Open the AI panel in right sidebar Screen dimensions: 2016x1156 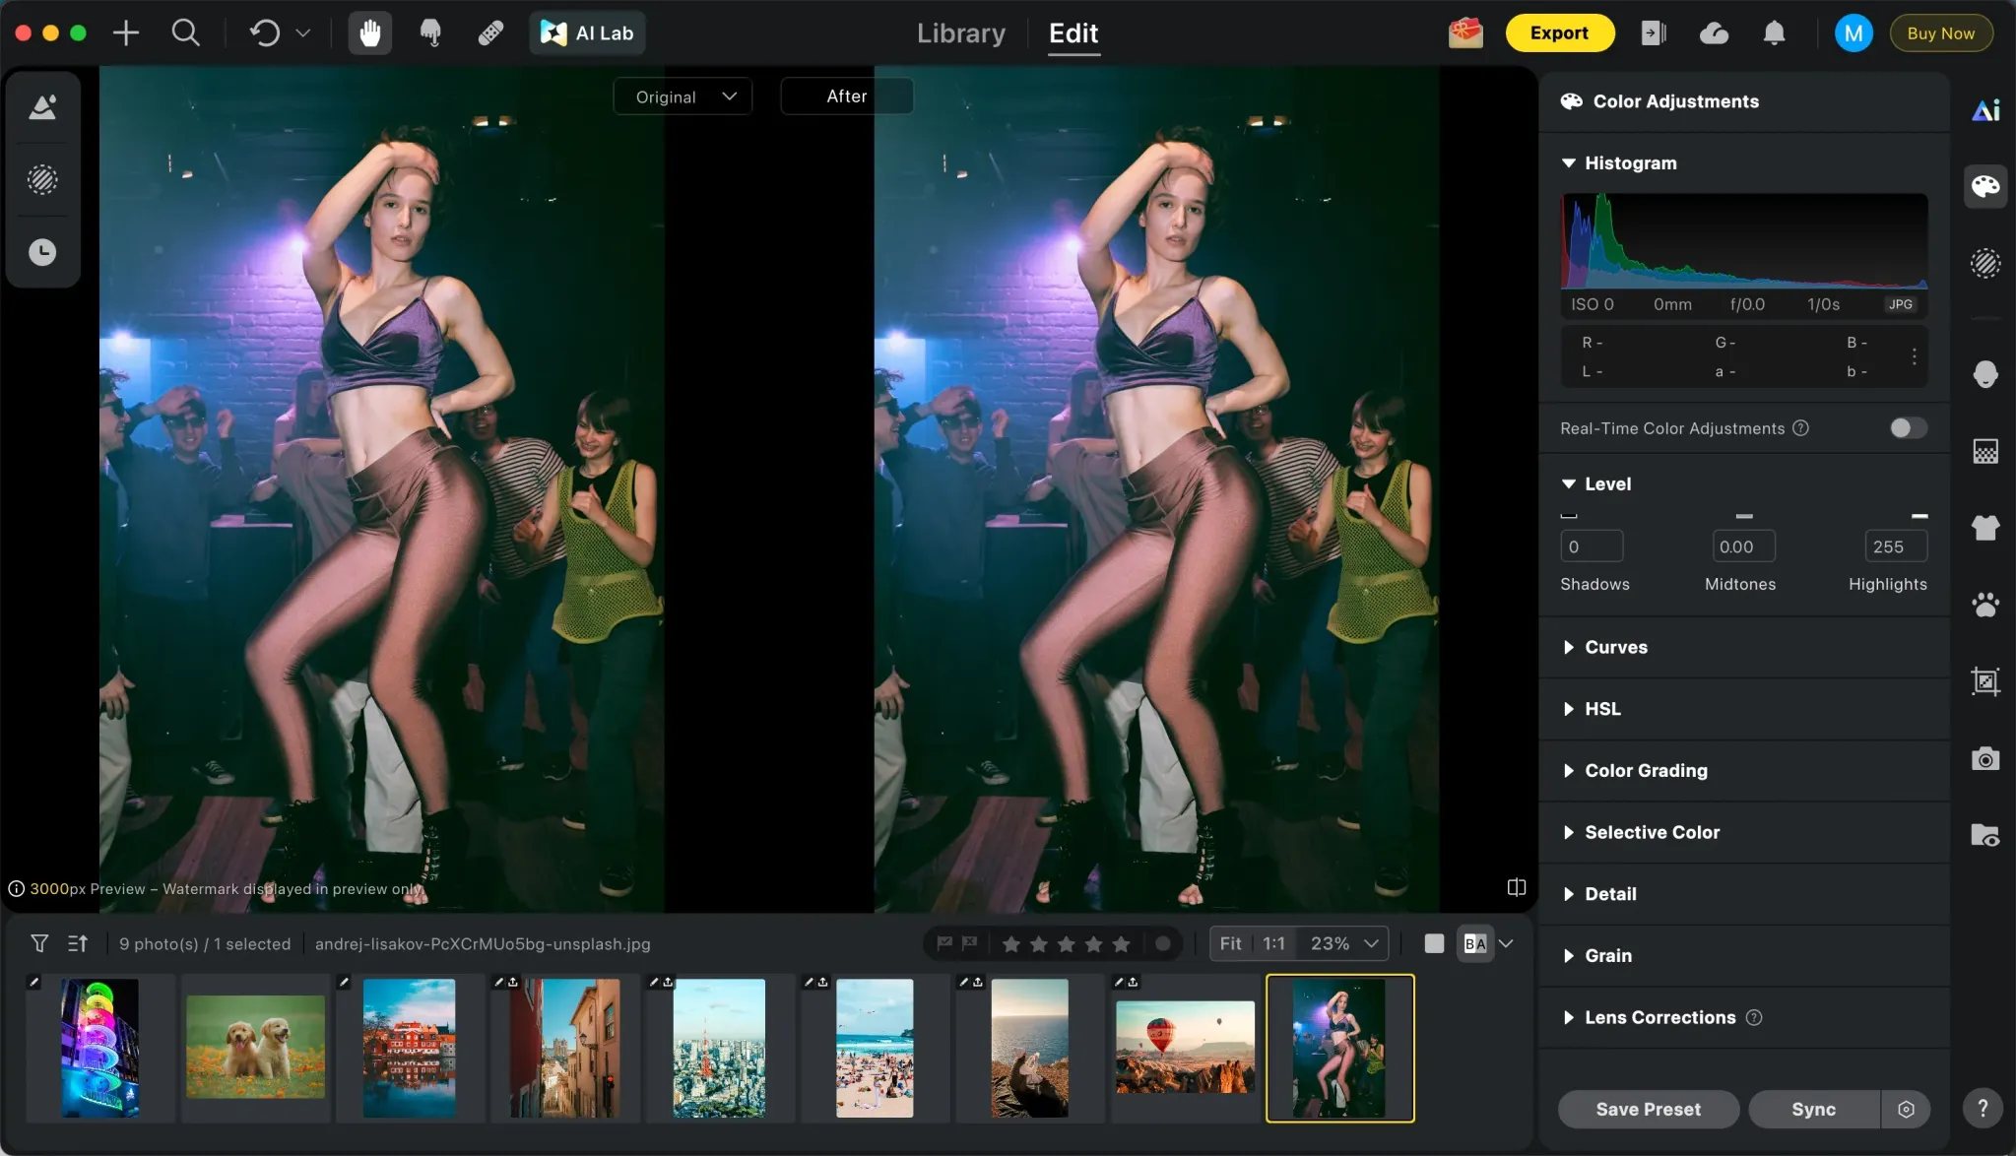click(x=1985, y=110)
